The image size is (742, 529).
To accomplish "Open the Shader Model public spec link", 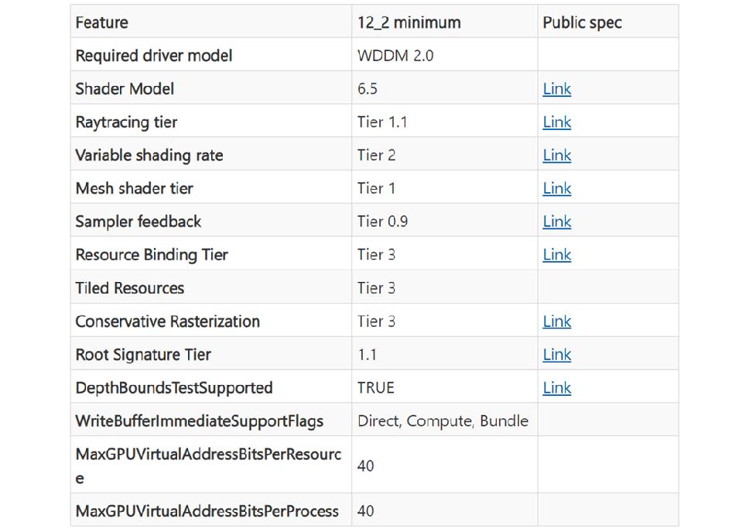I will point(556,89).
